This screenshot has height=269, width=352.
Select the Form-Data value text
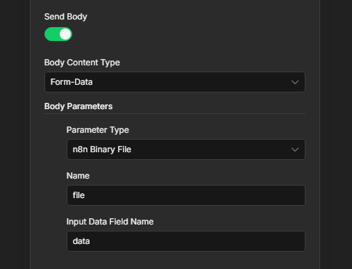pos(72,82)
